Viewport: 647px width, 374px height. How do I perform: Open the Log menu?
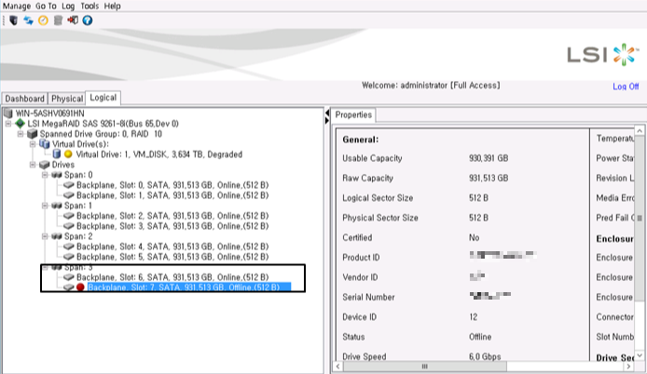(x=68, y=7)
